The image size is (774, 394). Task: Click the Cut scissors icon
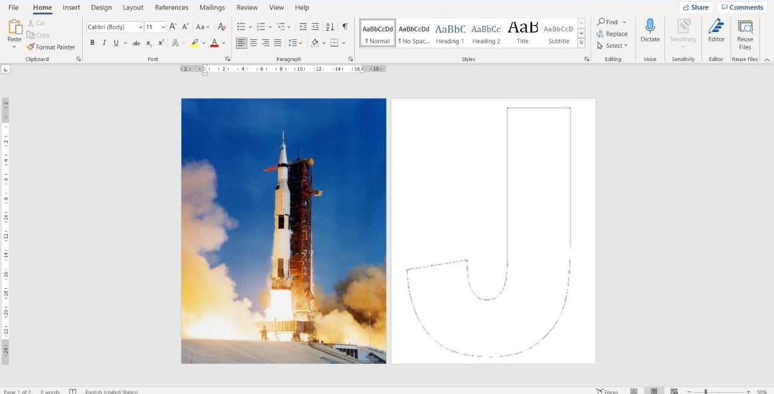click(x=31, y=23)
